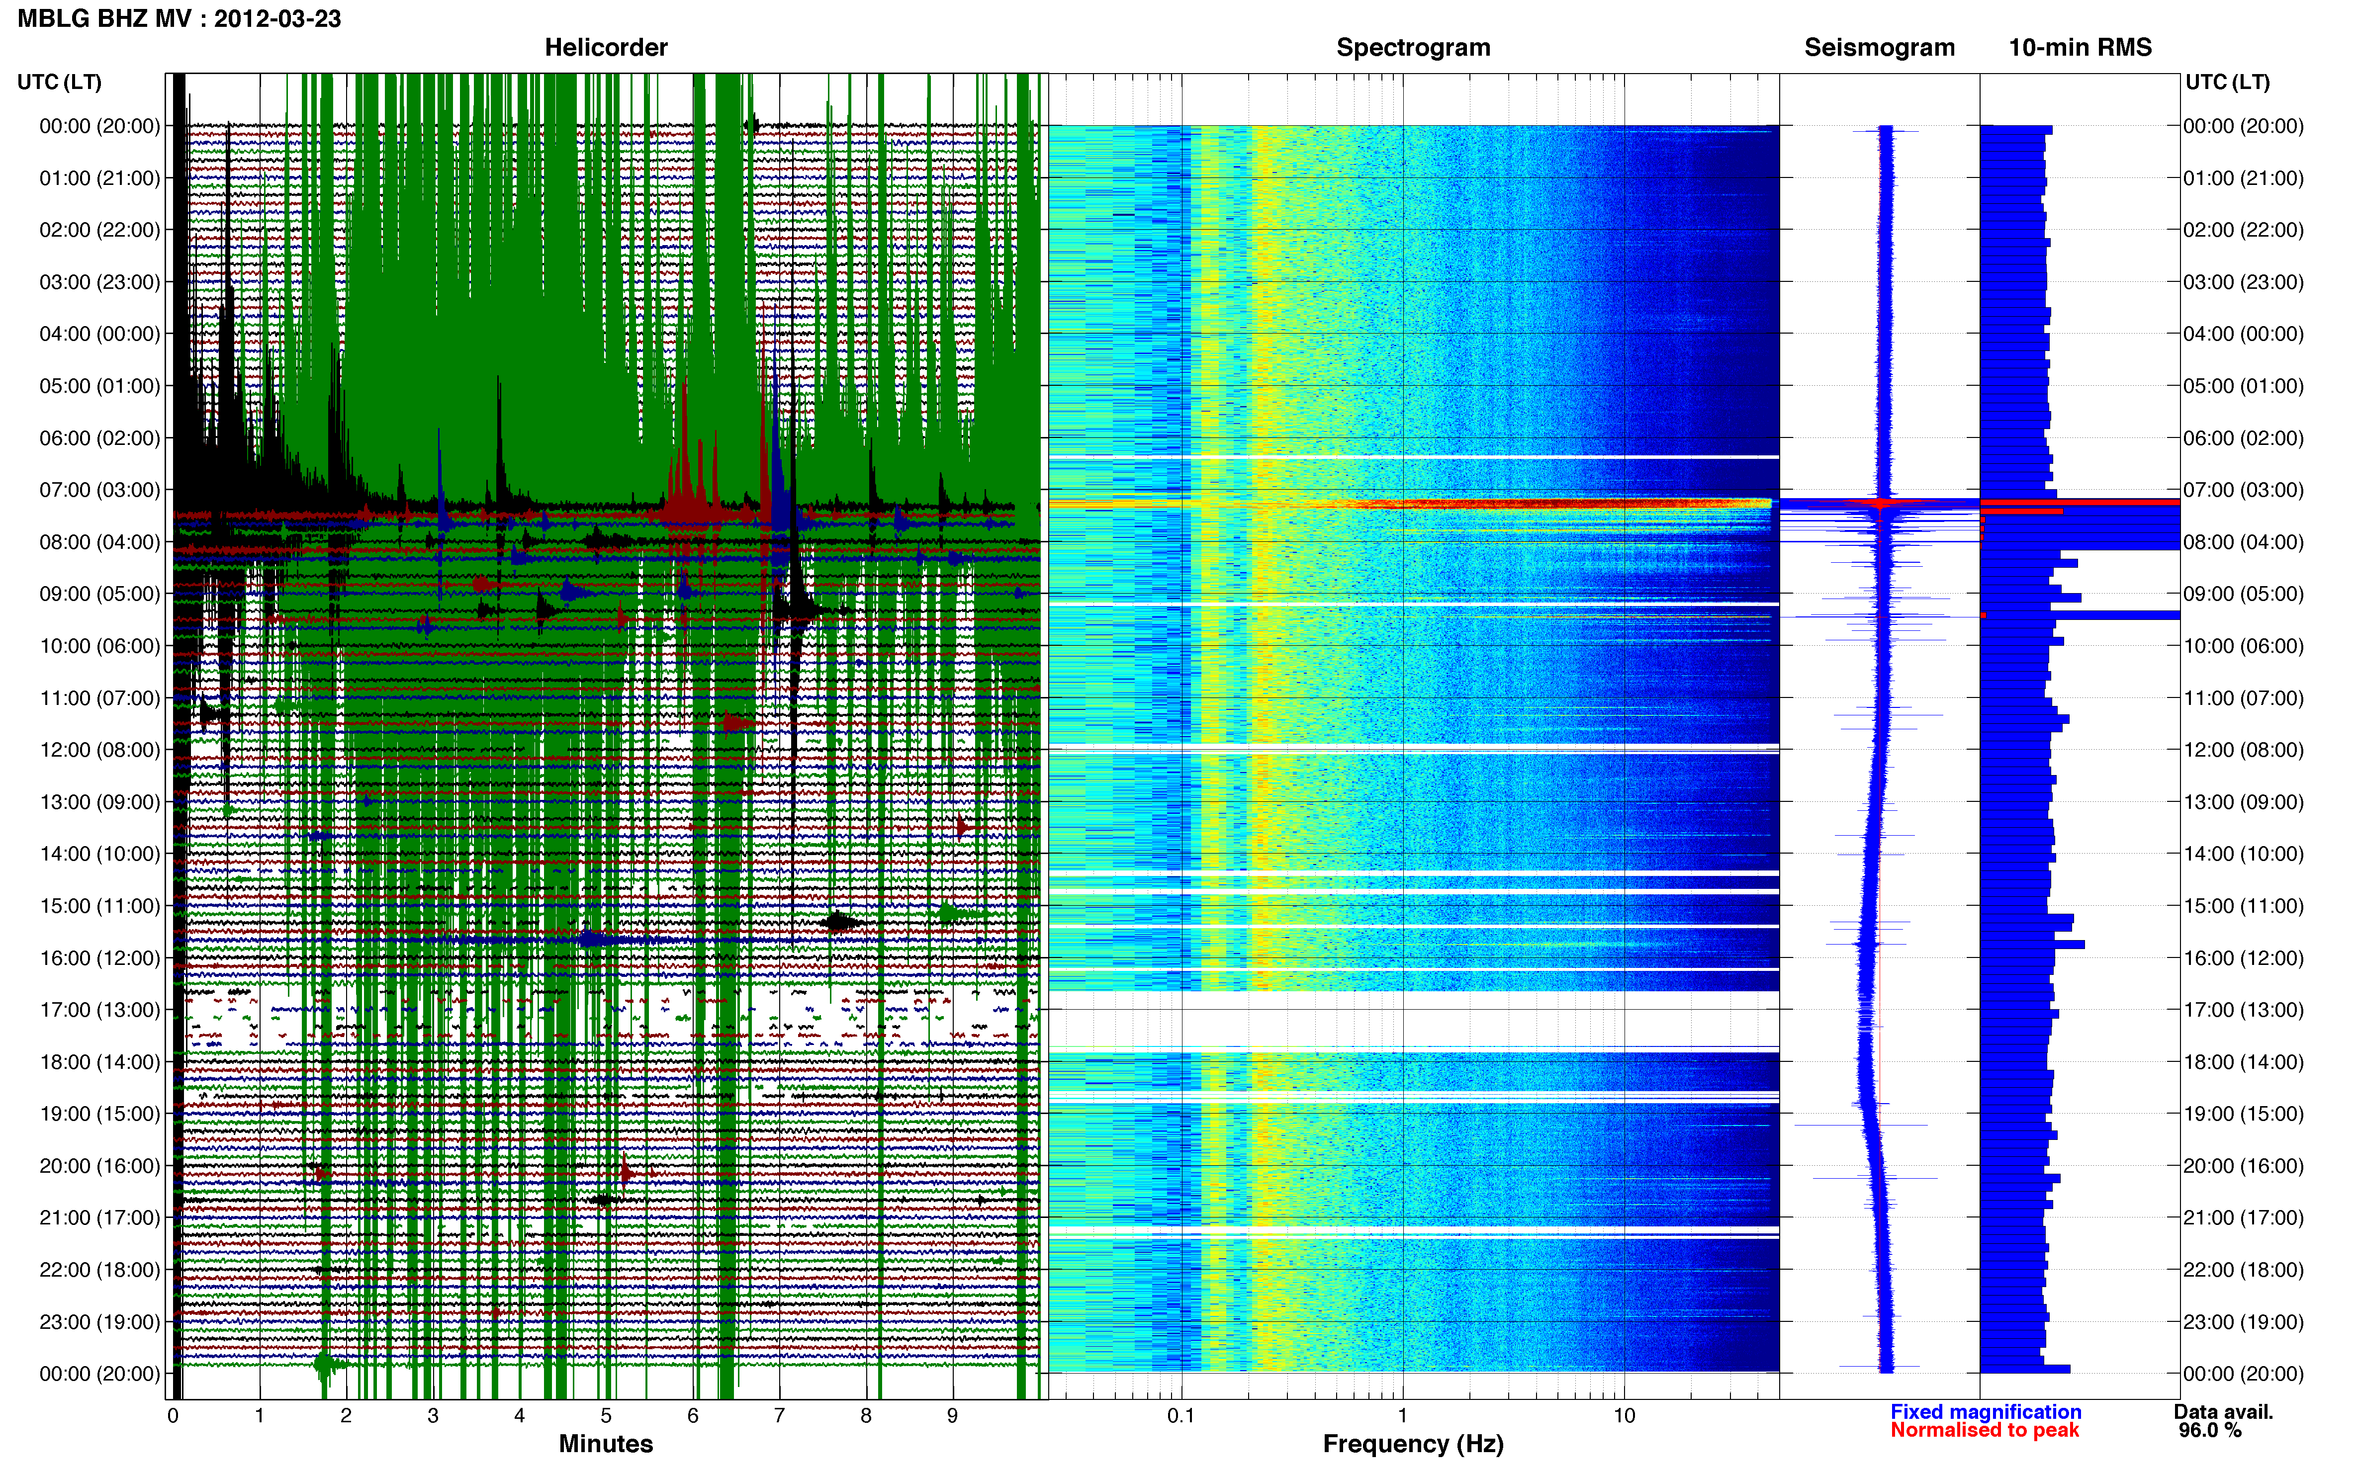The height and width of the screenshot is (1473, 2357).
Task: Click the 'Minutes' x-axis label
Action: click(605, 1444)
